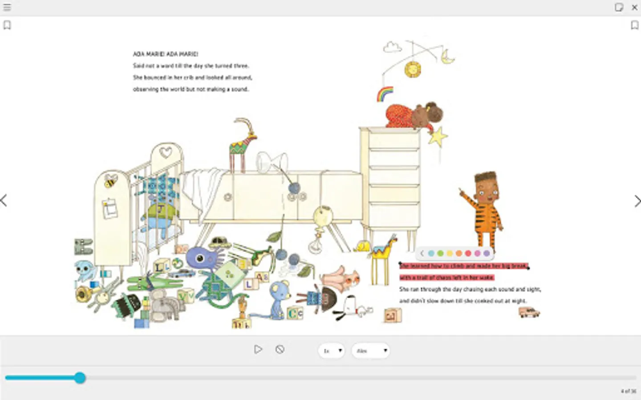Viewport: 641px width, 400px height.
Task: Click the page counter '4 of 36'
Action: [x=629, y=391]
